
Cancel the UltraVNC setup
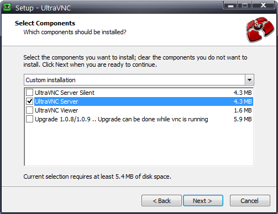point(250,201)
